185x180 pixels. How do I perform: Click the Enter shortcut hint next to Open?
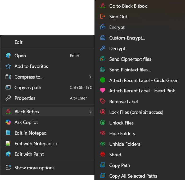click(74, 56)
